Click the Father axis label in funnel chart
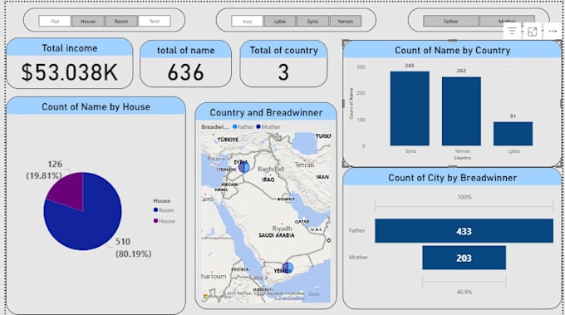This screenshot has width=565, height=315. (x=356, y=230)
